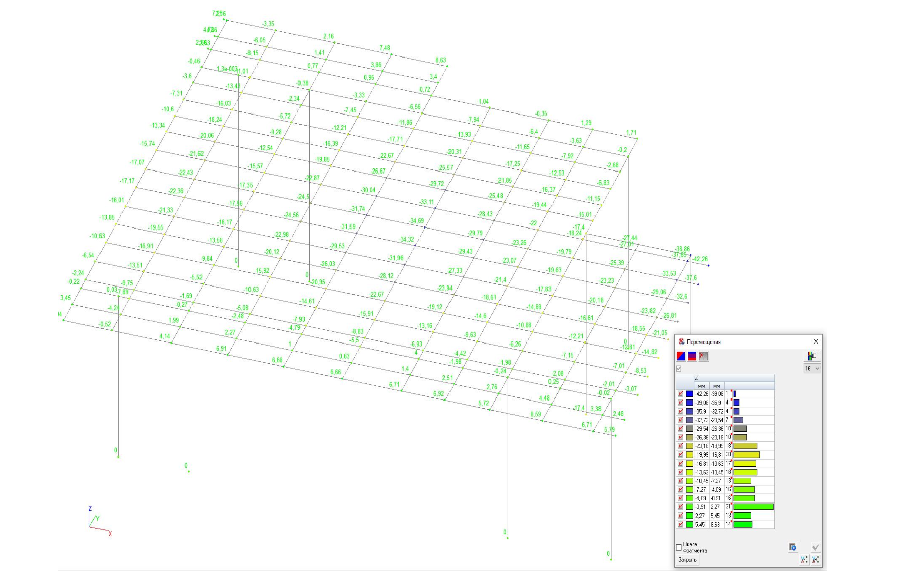Uncheck the -7,27 to -4,09 range row

(680, 490)
